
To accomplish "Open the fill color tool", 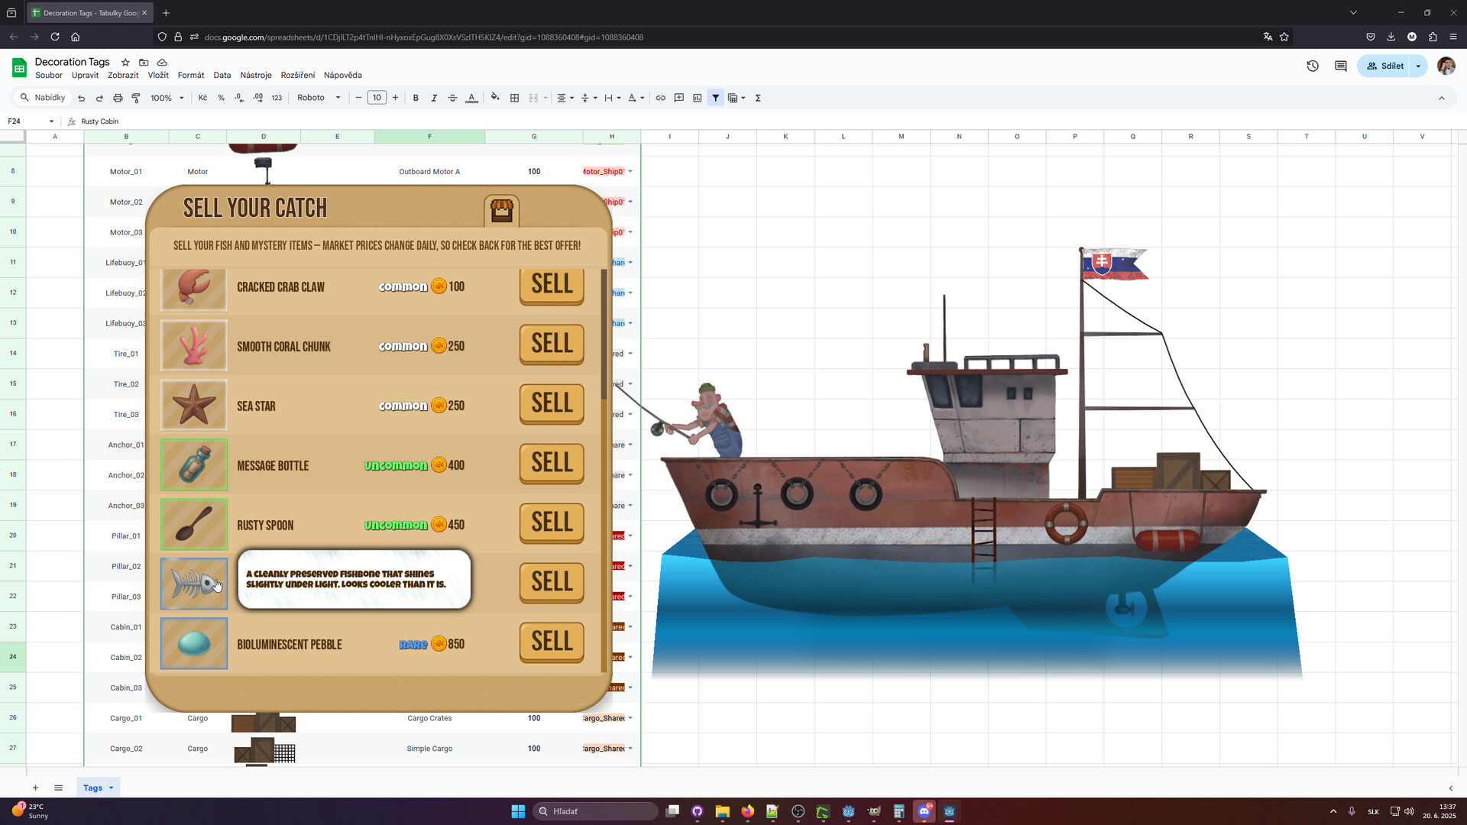I will 495,98.
